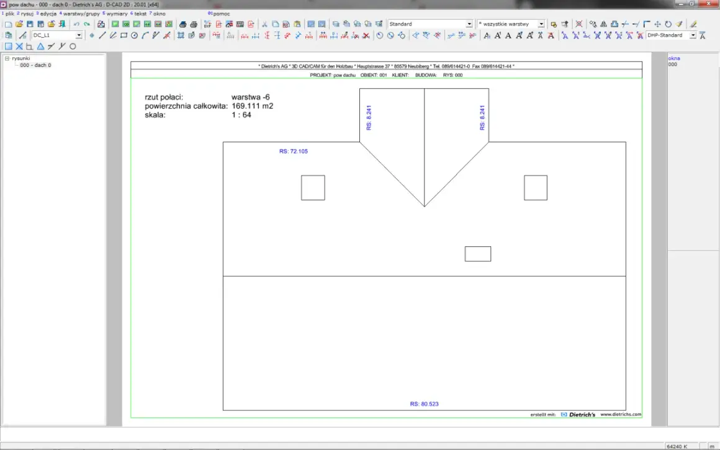This screenshot has height=450, width=720.
Task: Toggle the X intersection snap button
Action: point(19,47)
